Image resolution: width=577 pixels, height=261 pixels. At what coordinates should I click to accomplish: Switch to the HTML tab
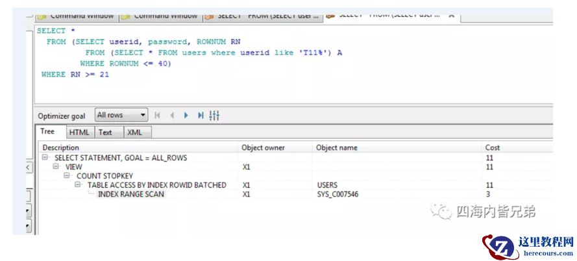(x=79, y=132)
